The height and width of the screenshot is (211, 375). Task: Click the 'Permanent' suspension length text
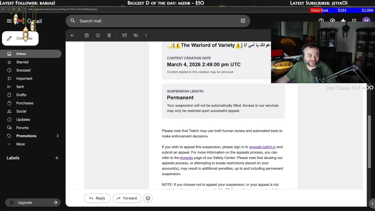click(x=180, y=98)
